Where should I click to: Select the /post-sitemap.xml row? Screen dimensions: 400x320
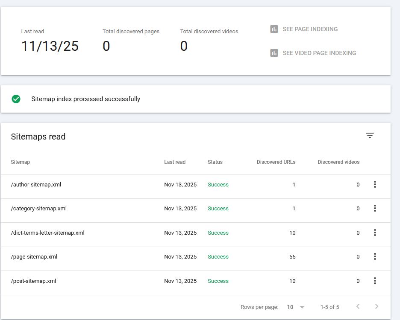click(33, 281)
